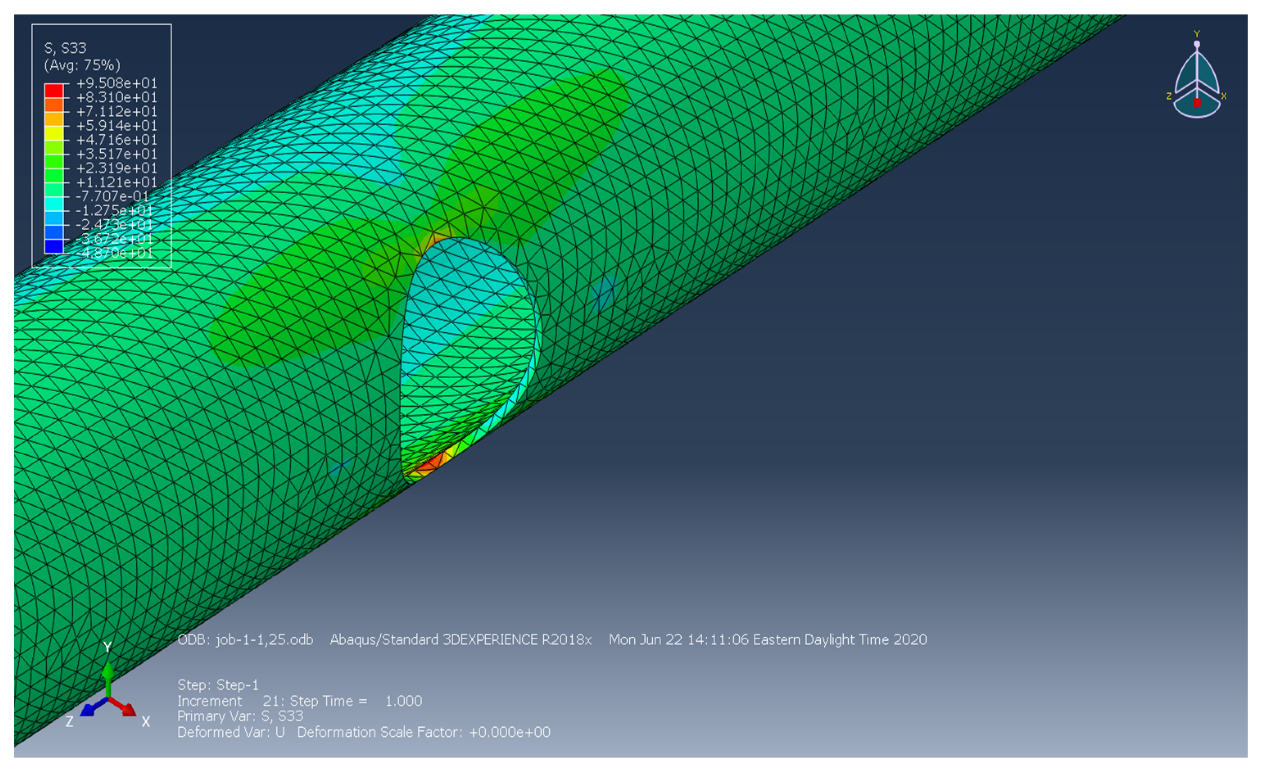Viewport: 1264px width, 776px height.
Task: Select the dark blue minimum legend swatch
Action: (x=54, y=246)
